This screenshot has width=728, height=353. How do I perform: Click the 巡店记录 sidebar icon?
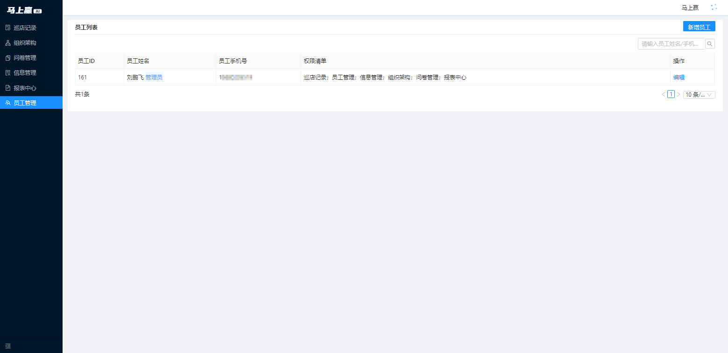(8, 28)
